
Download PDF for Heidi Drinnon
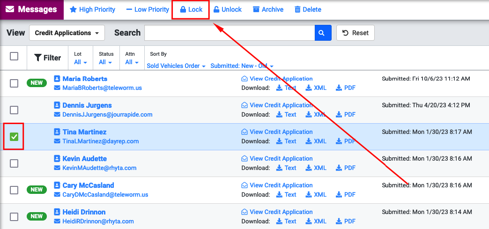(x=346, y=222)
